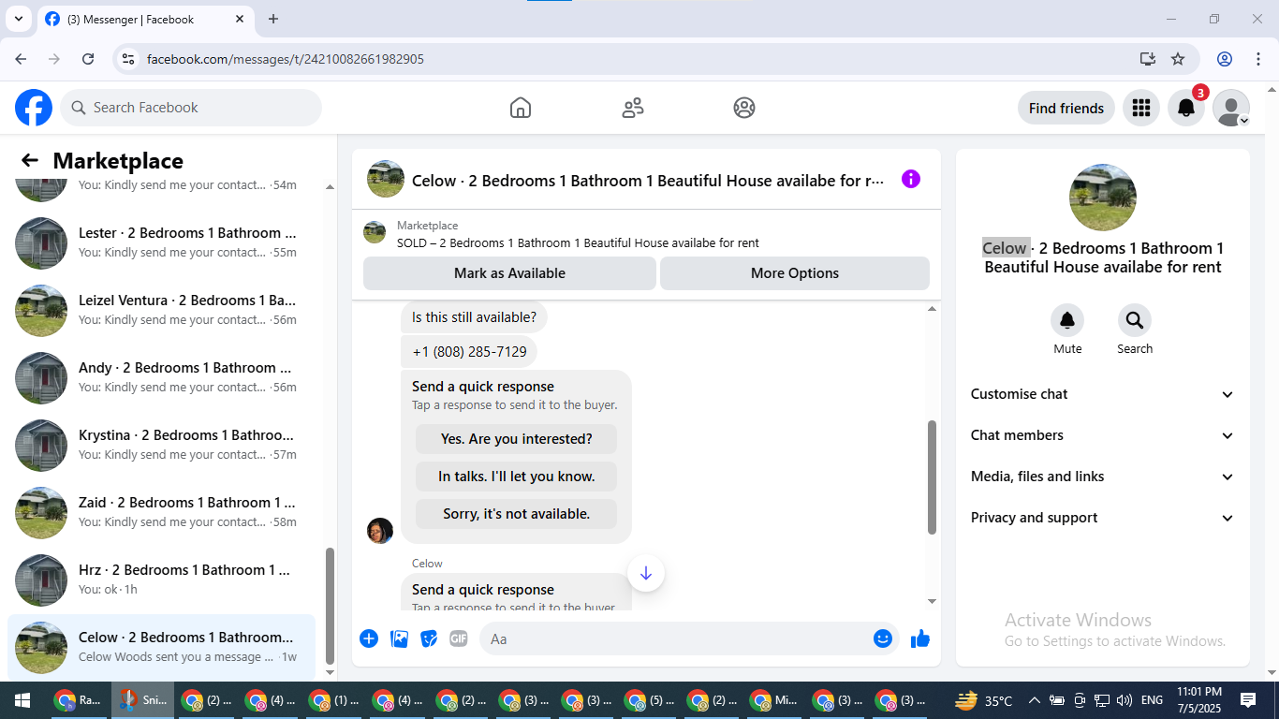Send 'Sorry, it's not available.' response
The width and height of the screenshot is (1279, 719).
tap(517, 514)
